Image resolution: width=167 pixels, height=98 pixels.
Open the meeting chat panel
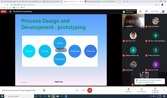coord(146,12)
